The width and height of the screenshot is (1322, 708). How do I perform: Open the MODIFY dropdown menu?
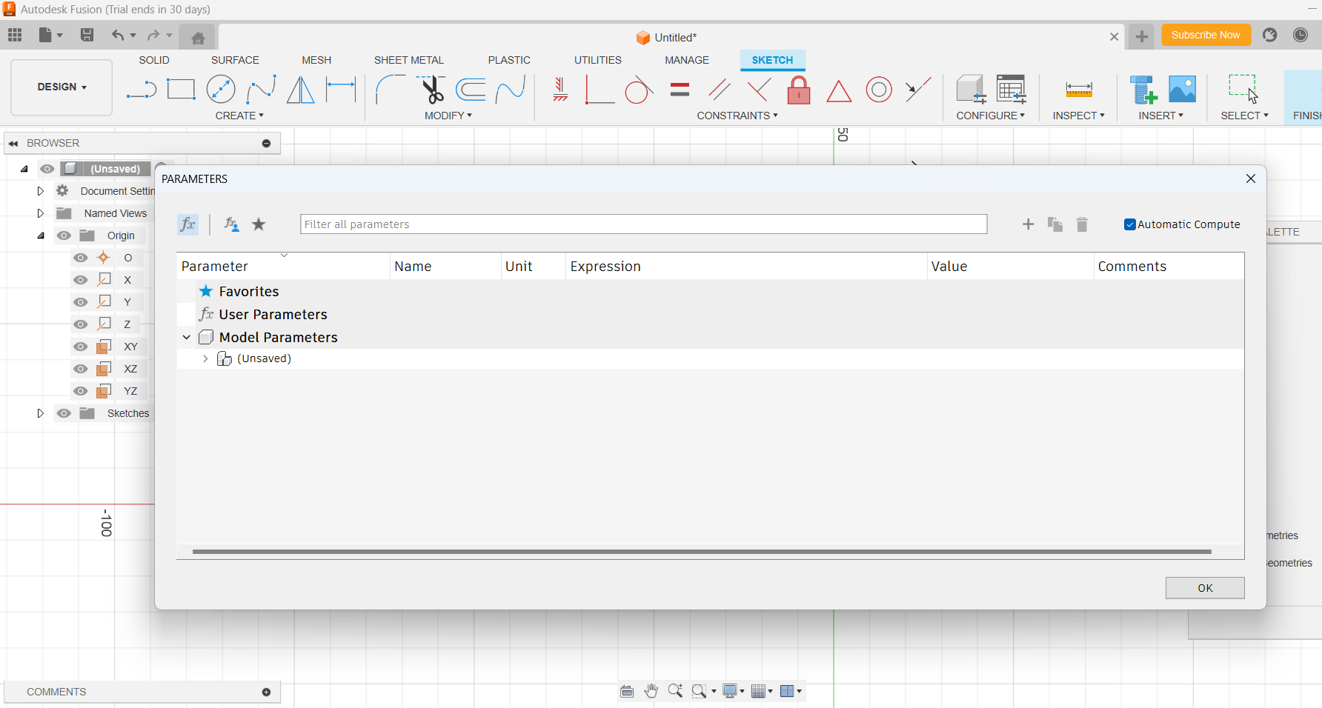tap(448, 116)
